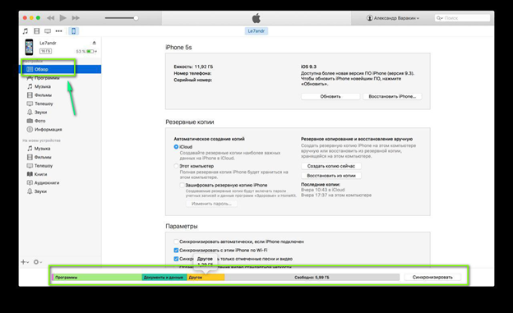Viewport: 513px width, 313px height.
Task: Click Создать копию сейчас button
Action: pyautogui.click(x=331, y=166)
